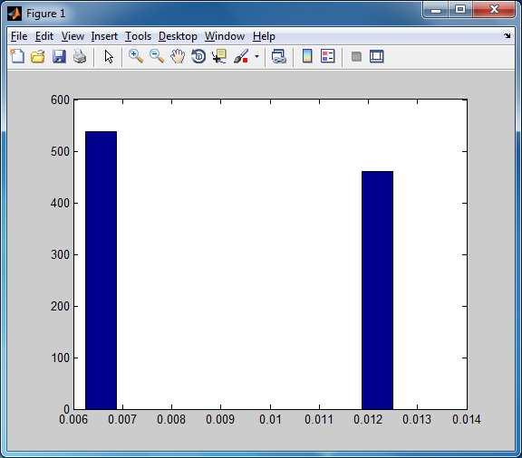Open the Window menu
Image resolution: width=522 pixels, height=458 pixels.
pyautogui.click(x=225, y=36)
